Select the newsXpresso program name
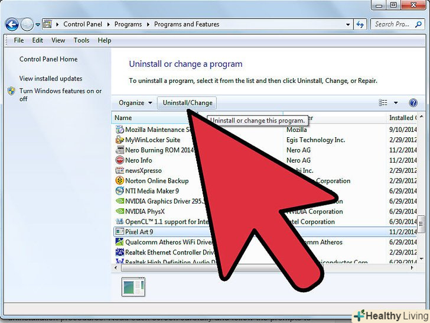 coord(144,170)
